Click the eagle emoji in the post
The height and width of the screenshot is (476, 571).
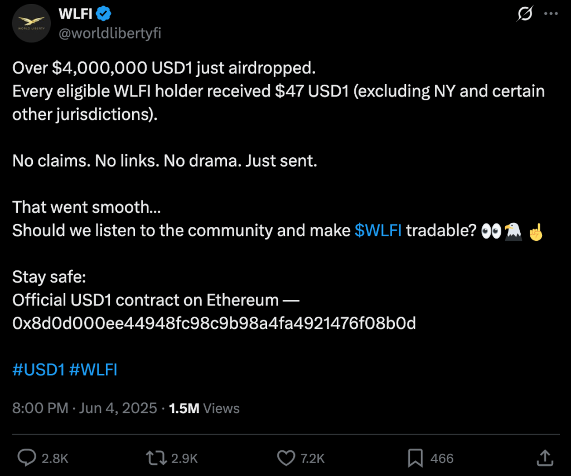tap(513, 230)
